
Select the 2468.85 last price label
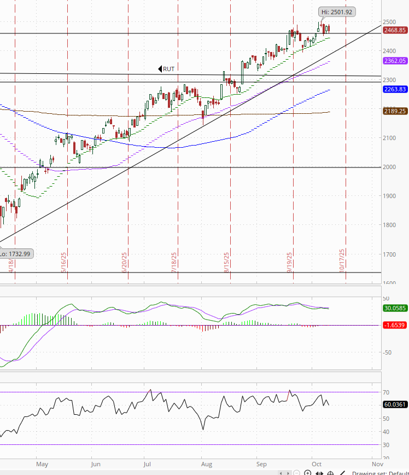[x=395, y=30]
